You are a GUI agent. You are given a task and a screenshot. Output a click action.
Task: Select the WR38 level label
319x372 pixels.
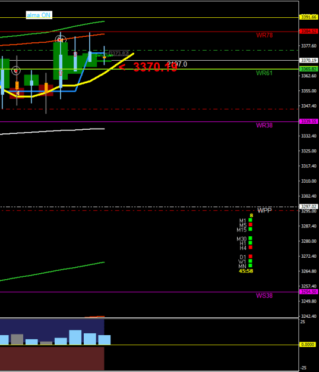(x=264, y=125)
